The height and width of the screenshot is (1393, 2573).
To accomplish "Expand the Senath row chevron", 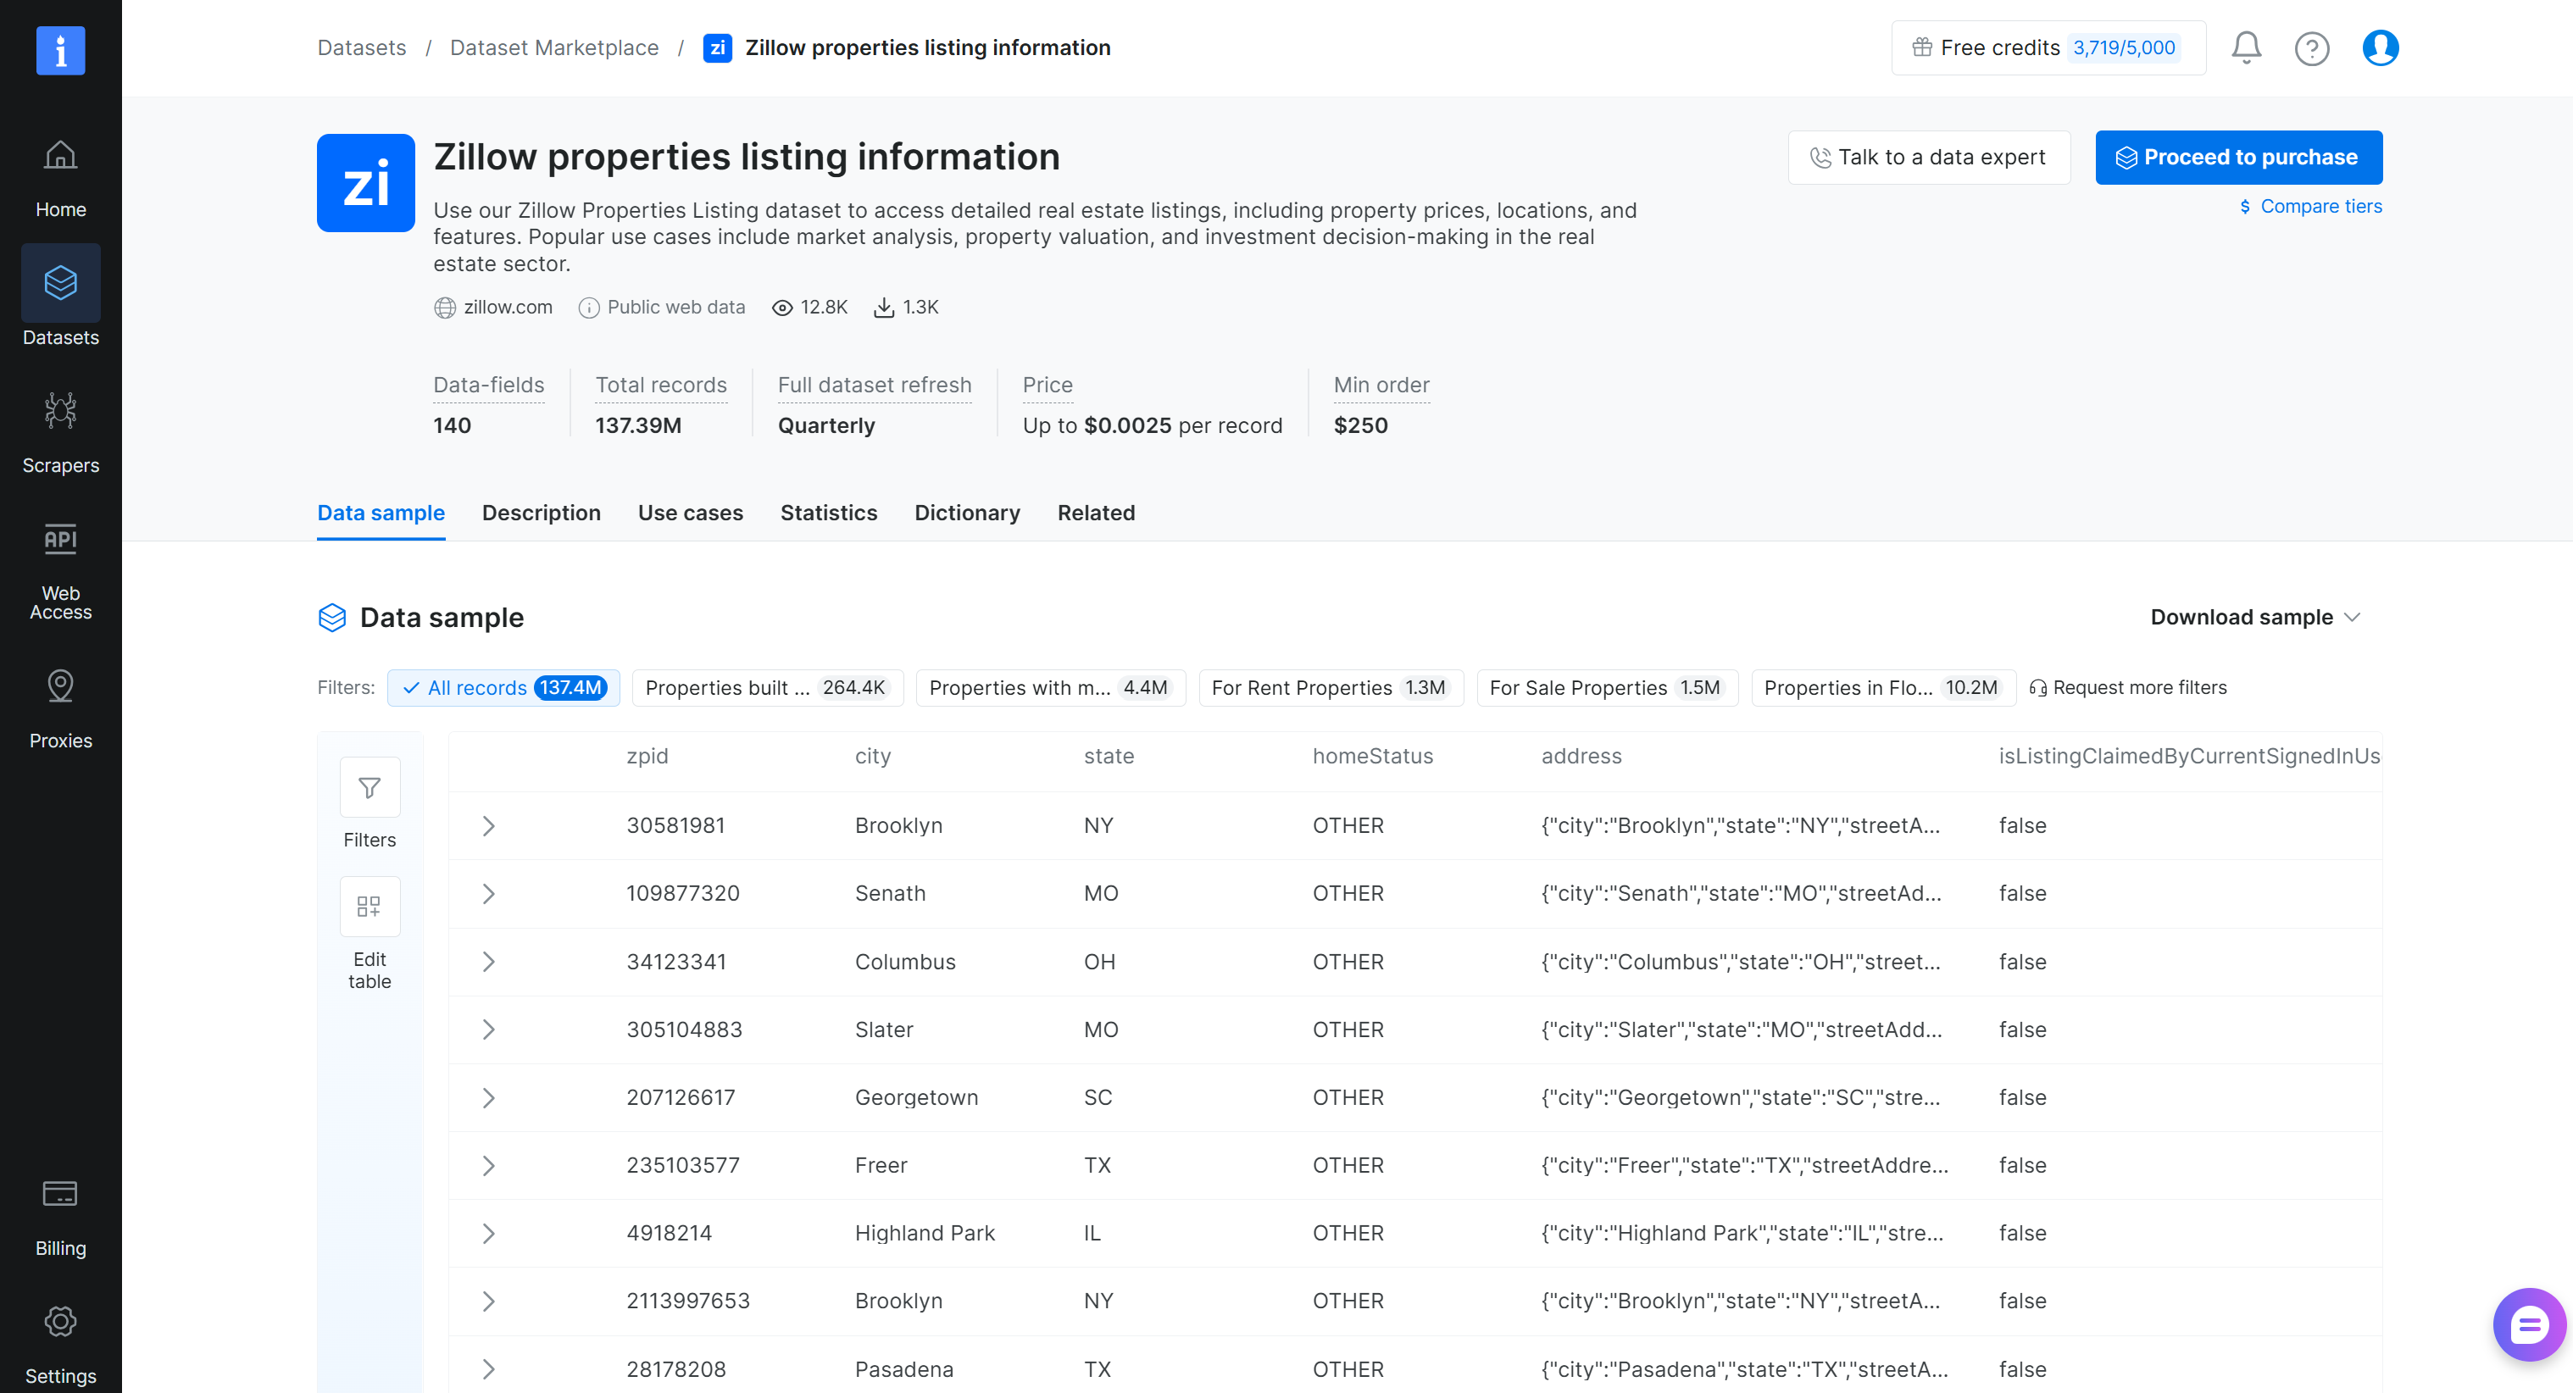I will click(x=488, y=894).
